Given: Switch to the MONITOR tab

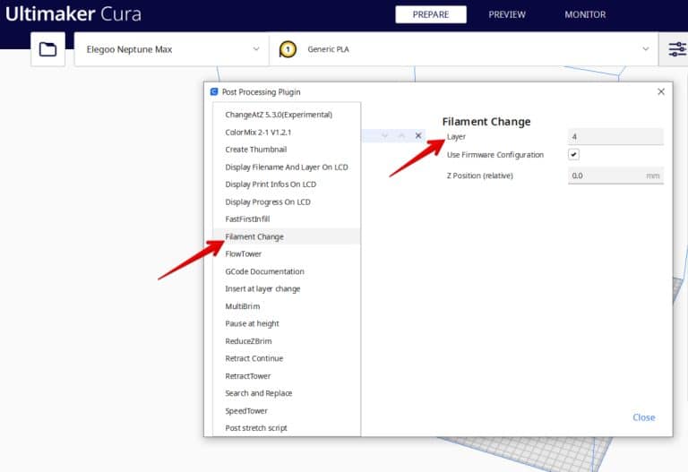Looking at the screenshot, I should 585,14.
